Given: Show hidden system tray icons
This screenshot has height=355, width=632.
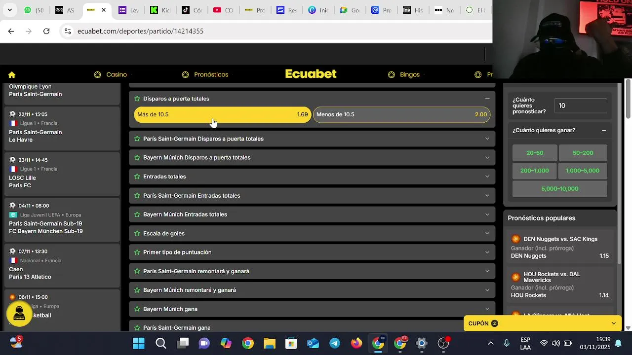Looking at the screenshot, I should coord(490,343).
